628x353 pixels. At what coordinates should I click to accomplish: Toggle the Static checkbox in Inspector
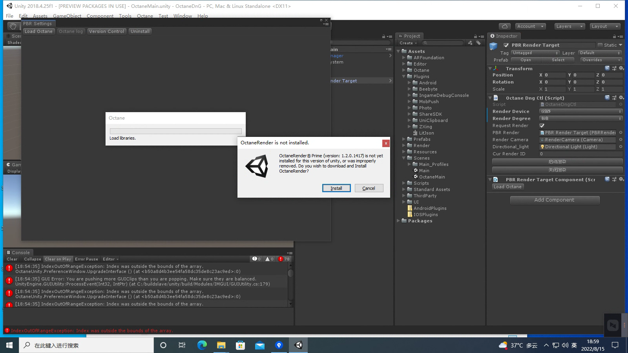pyautogui.click(x=600, y=45)
